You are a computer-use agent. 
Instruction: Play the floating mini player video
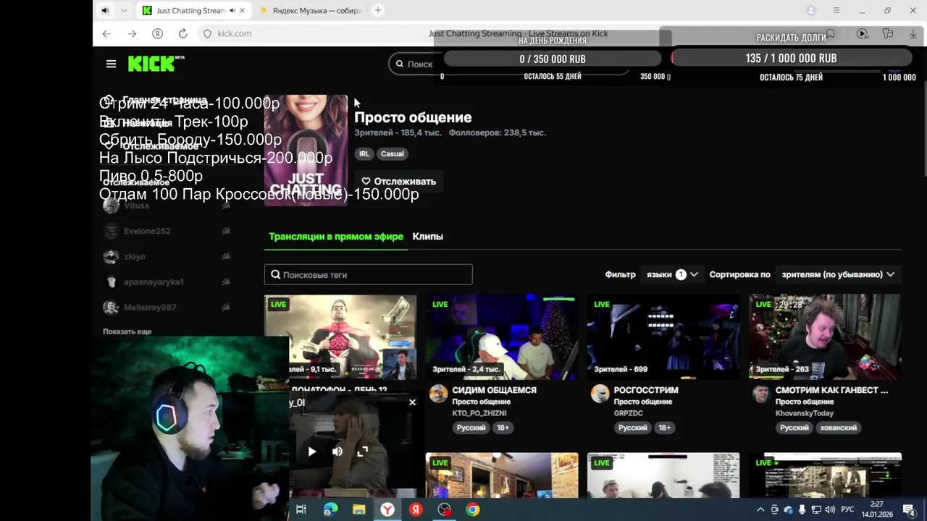point(311,452)
